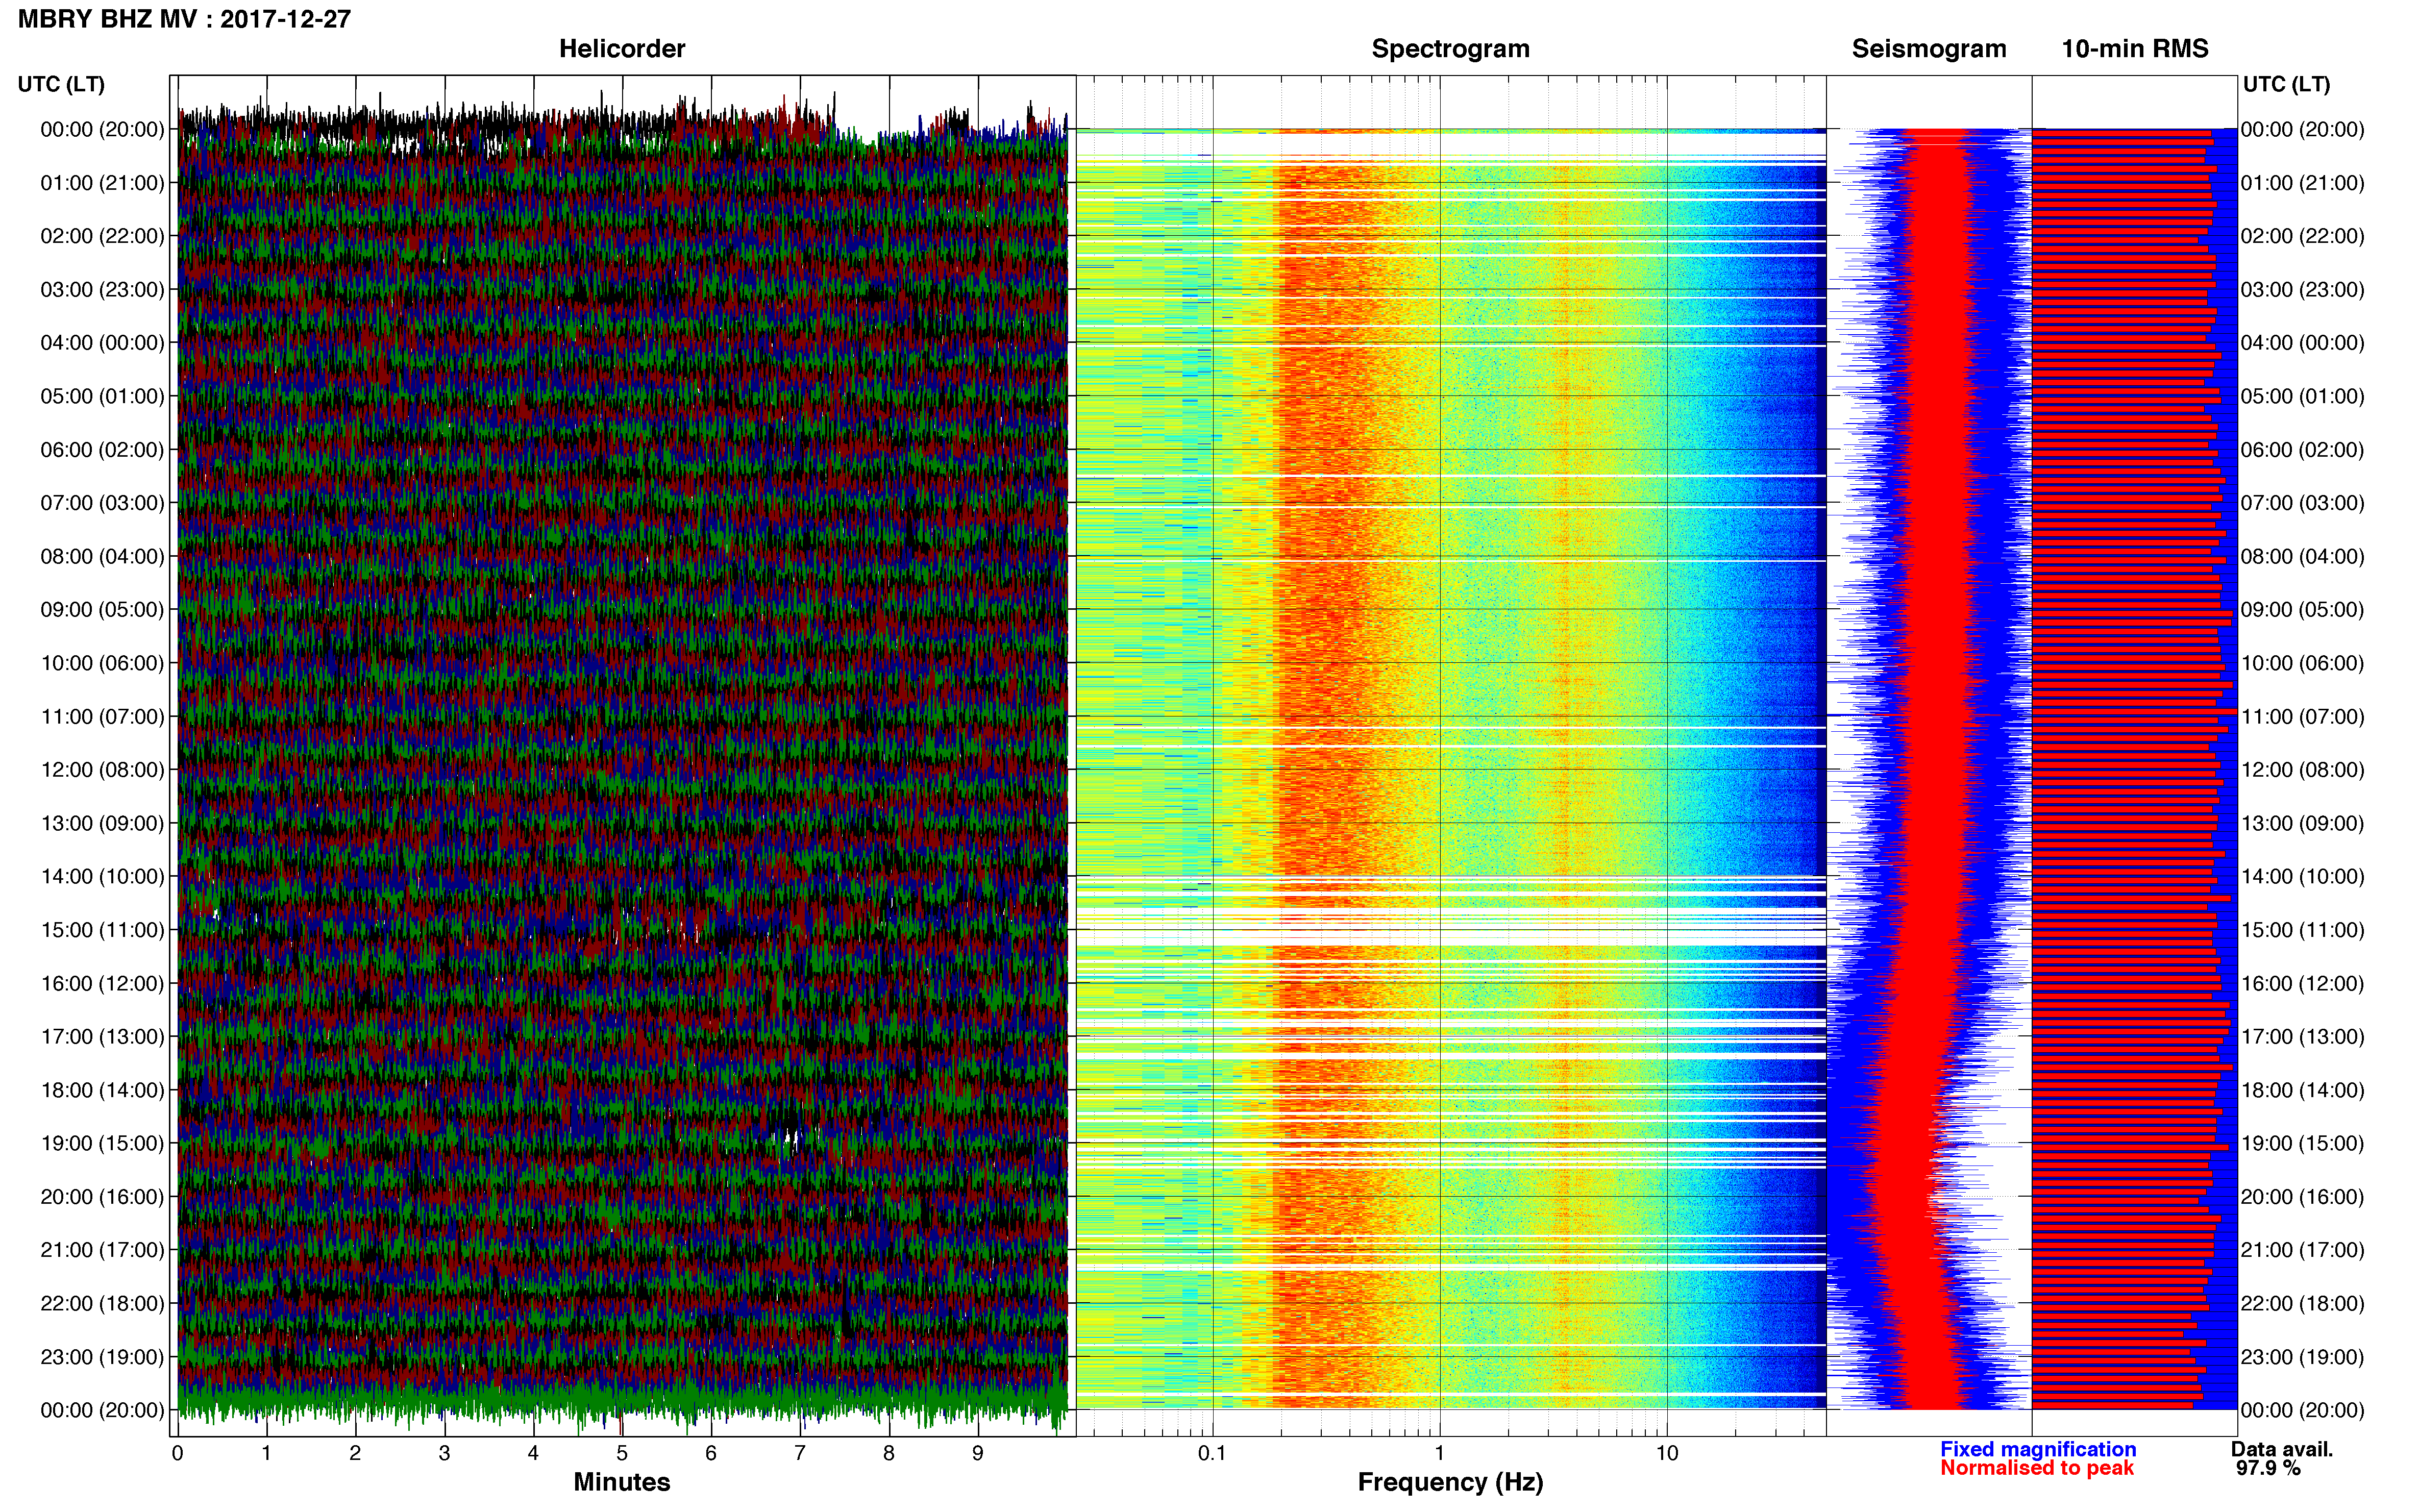Viewport: 2419px width, 1512px height.
Task: Click left time label '14:00 (10:00)'
Action: coord(102,877)
